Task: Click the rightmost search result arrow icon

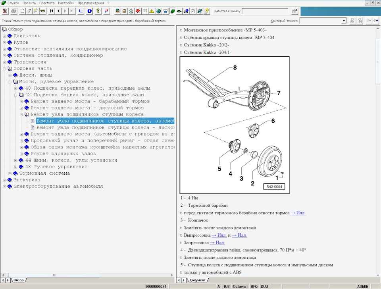Action: click(376, 21)
